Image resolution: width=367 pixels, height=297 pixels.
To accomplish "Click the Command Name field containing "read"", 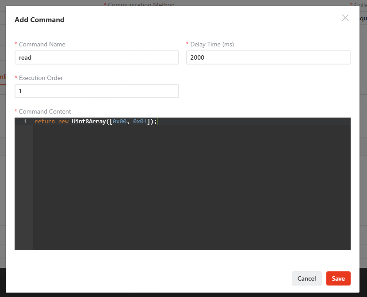I will click(x=97, y=57).
